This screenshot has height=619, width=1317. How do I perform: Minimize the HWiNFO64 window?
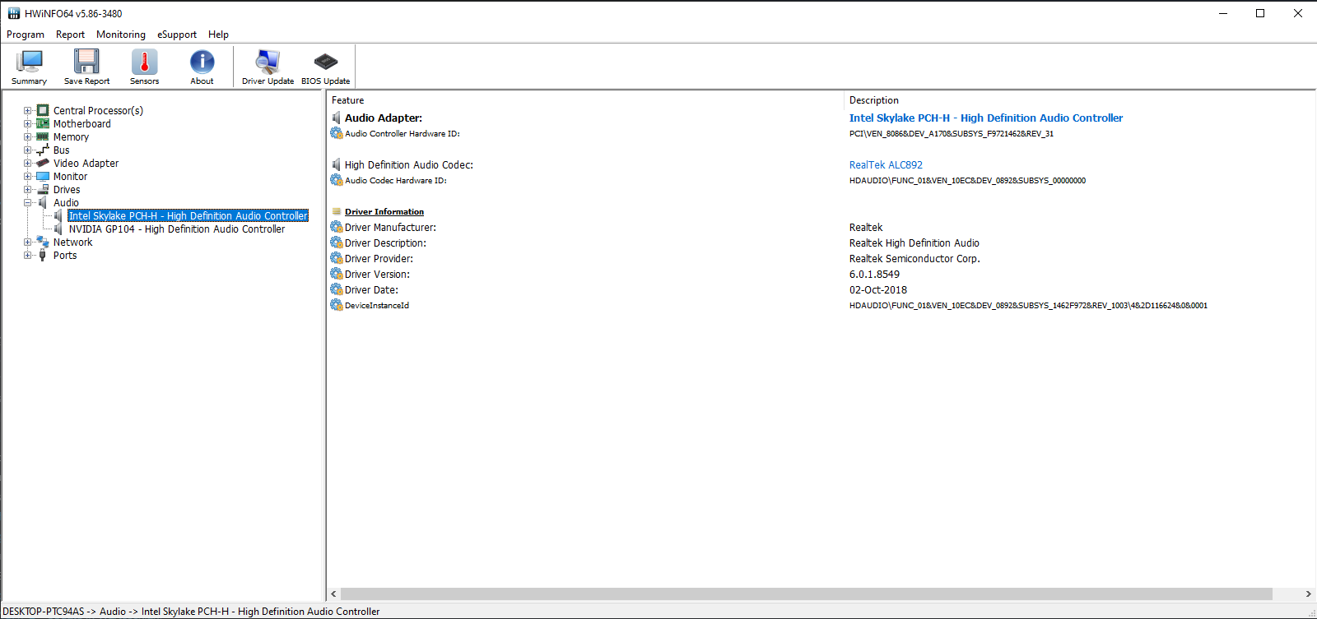1222,13
